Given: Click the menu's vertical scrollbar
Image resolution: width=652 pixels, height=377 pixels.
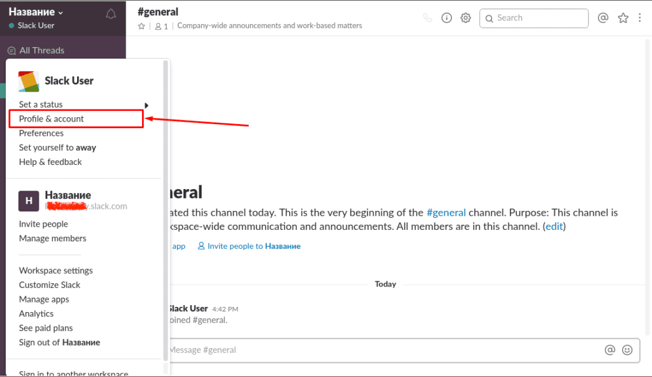Looking at the screenshot, I should [x=166, y=191].
